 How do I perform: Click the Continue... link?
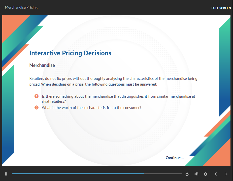click(175, 158)
